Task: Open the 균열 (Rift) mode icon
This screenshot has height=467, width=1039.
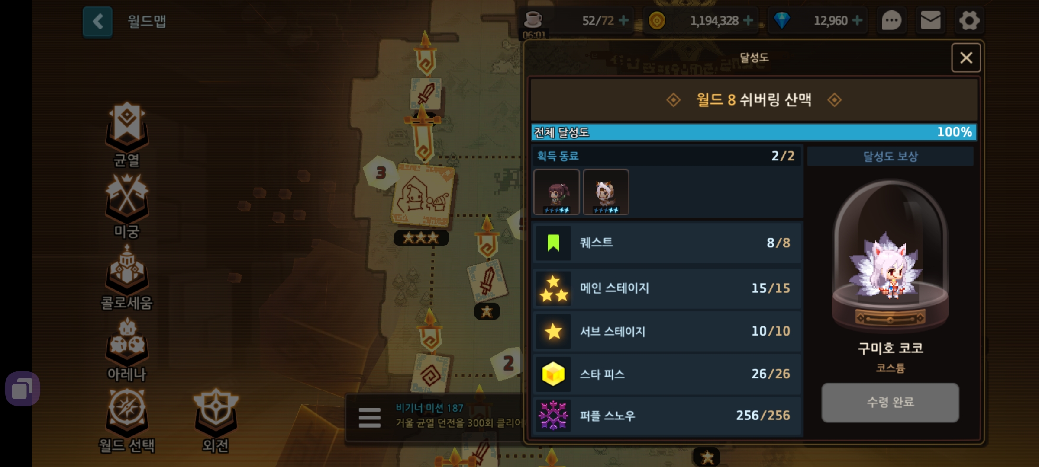Action: pyautogui.click(x=127, y=135)
